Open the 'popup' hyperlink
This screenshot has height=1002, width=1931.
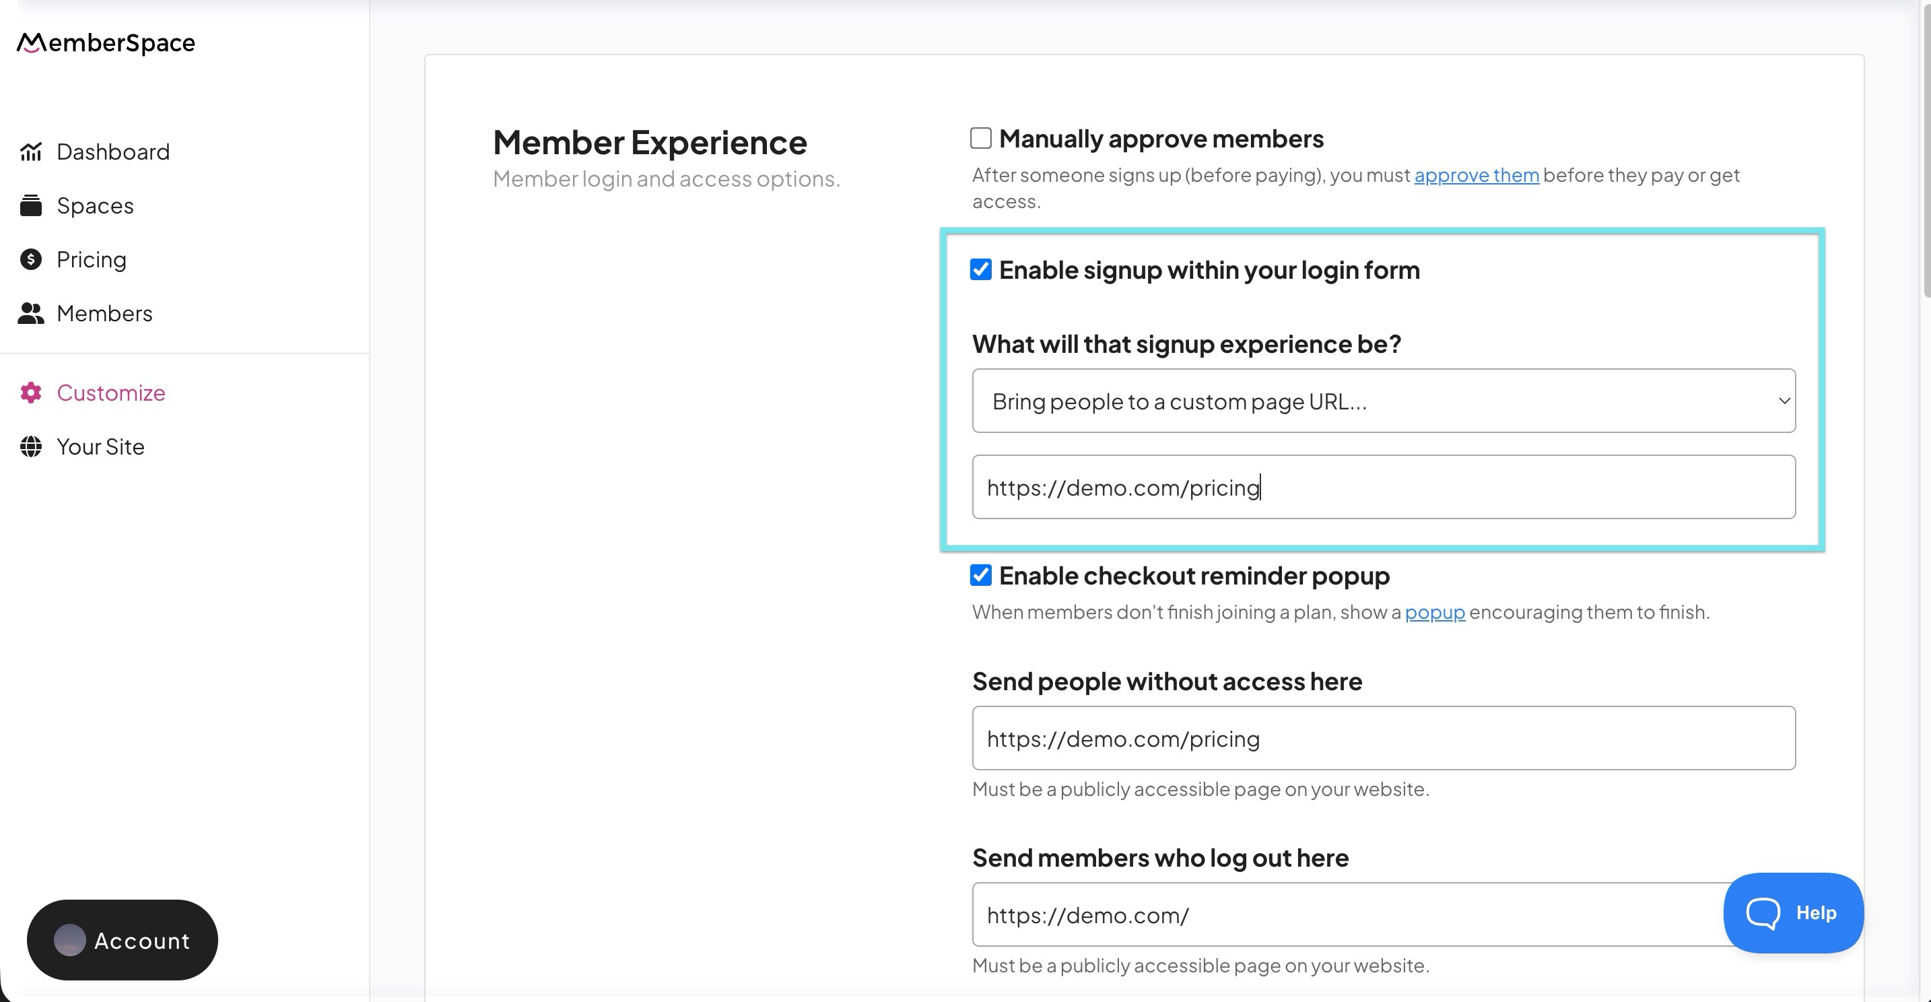pyautogui.click(x=1434, y=612)
